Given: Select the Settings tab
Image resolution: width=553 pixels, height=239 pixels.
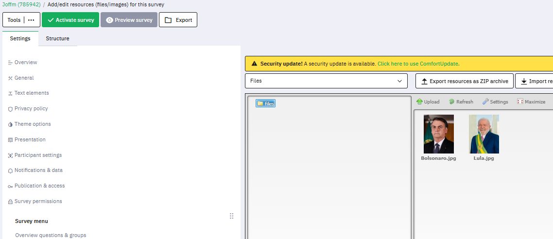Looking at the screenshot, I should point(20,38).
